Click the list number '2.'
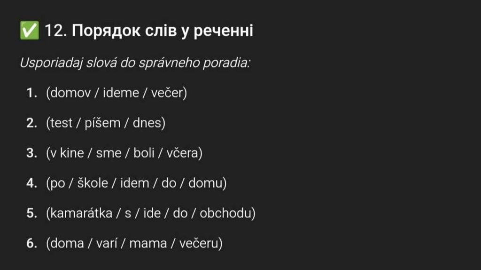481x270 pixels. tap(32, 123)
